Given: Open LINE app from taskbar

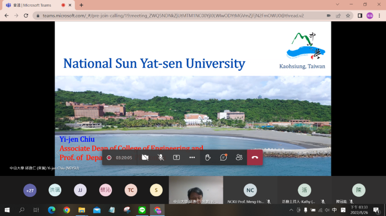Looking at the screenshot, I should (142, 210).
